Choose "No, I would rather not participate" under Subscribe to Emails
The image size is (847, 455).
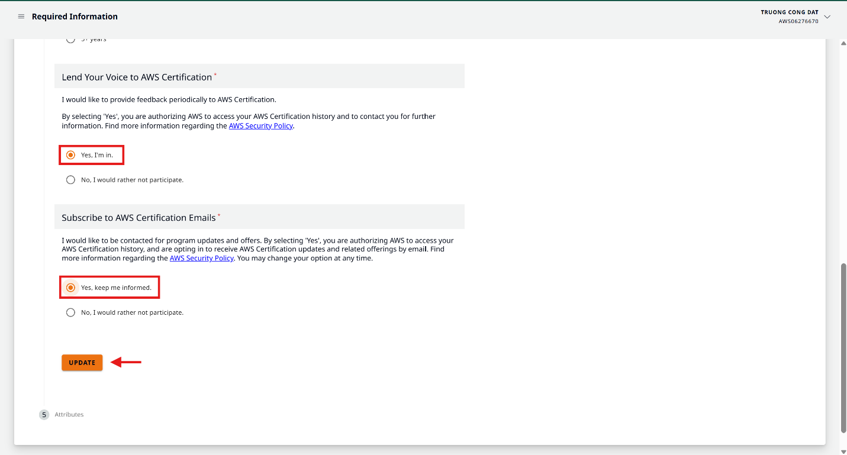click(x=70, y=312)
